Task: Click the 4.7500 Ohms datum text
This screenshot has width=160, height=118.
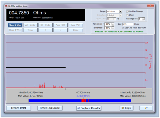Action: coord(83,92)
